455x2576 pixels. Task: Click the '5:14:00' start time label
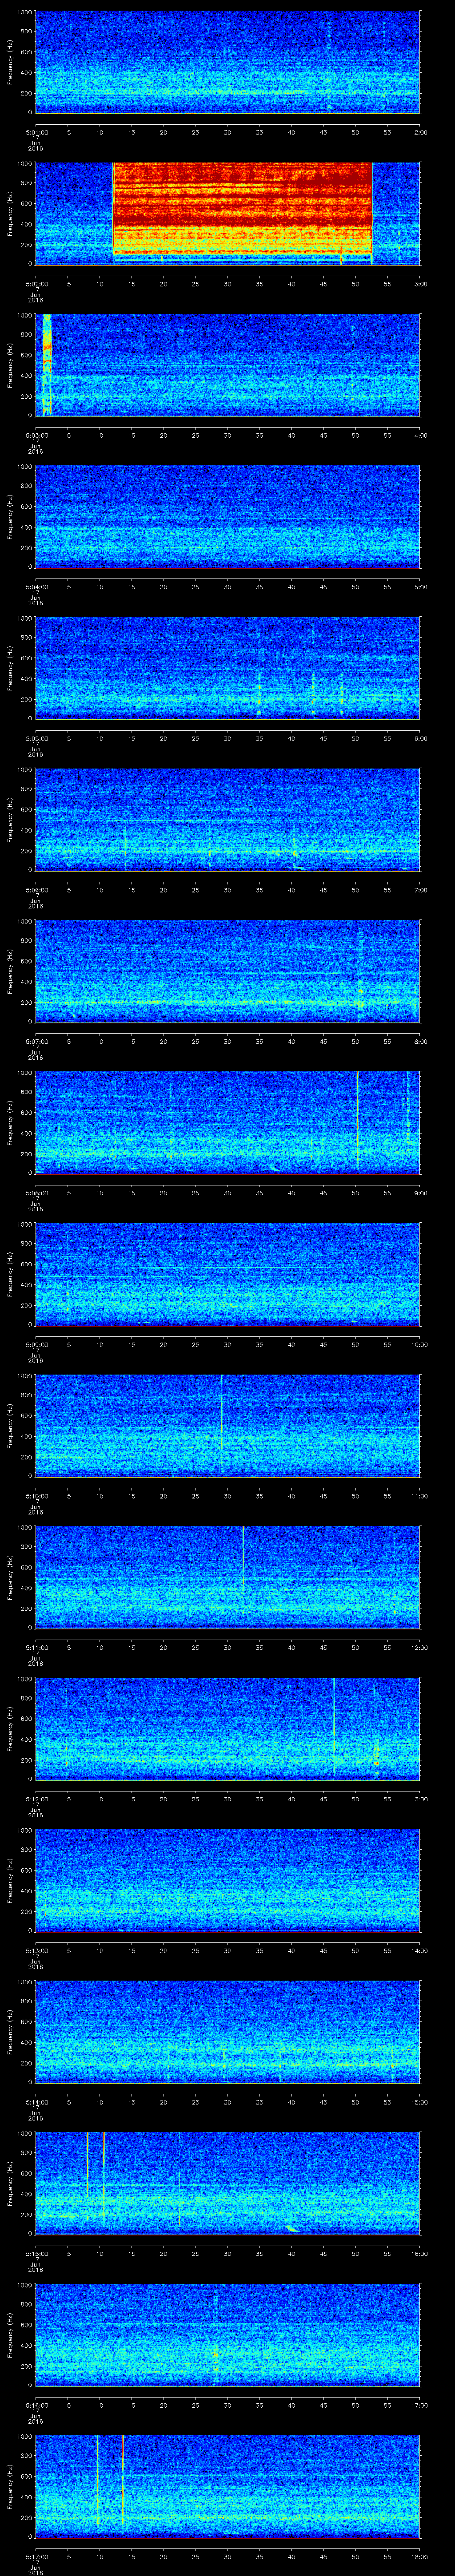tap(36, 2101)
